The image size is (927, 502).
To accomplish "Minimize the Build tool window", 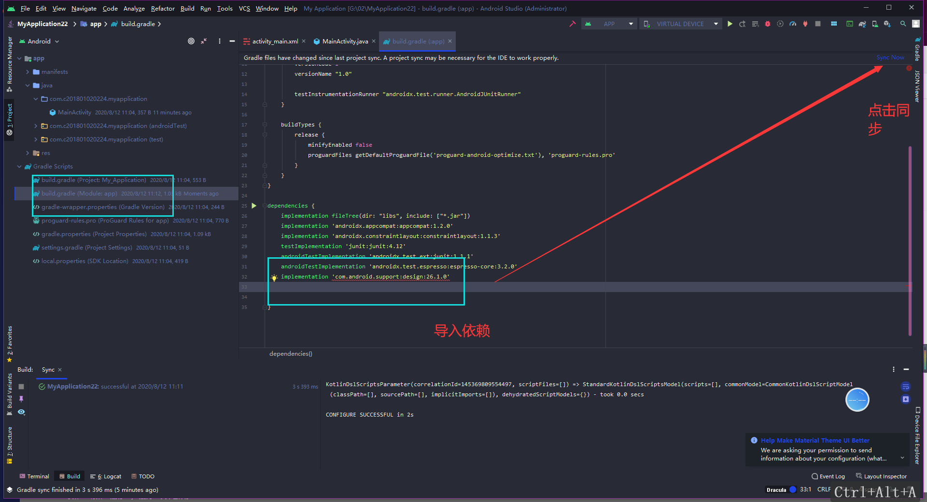I will pyautogui.click(x=906, y=369).
